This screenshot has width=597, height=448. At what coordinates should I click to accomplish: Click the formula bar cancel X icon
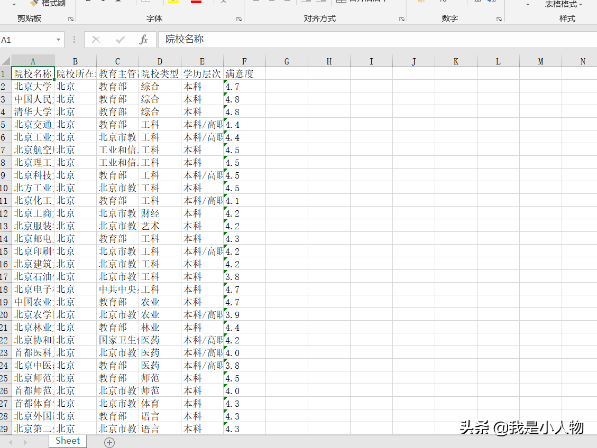point(96,40)
